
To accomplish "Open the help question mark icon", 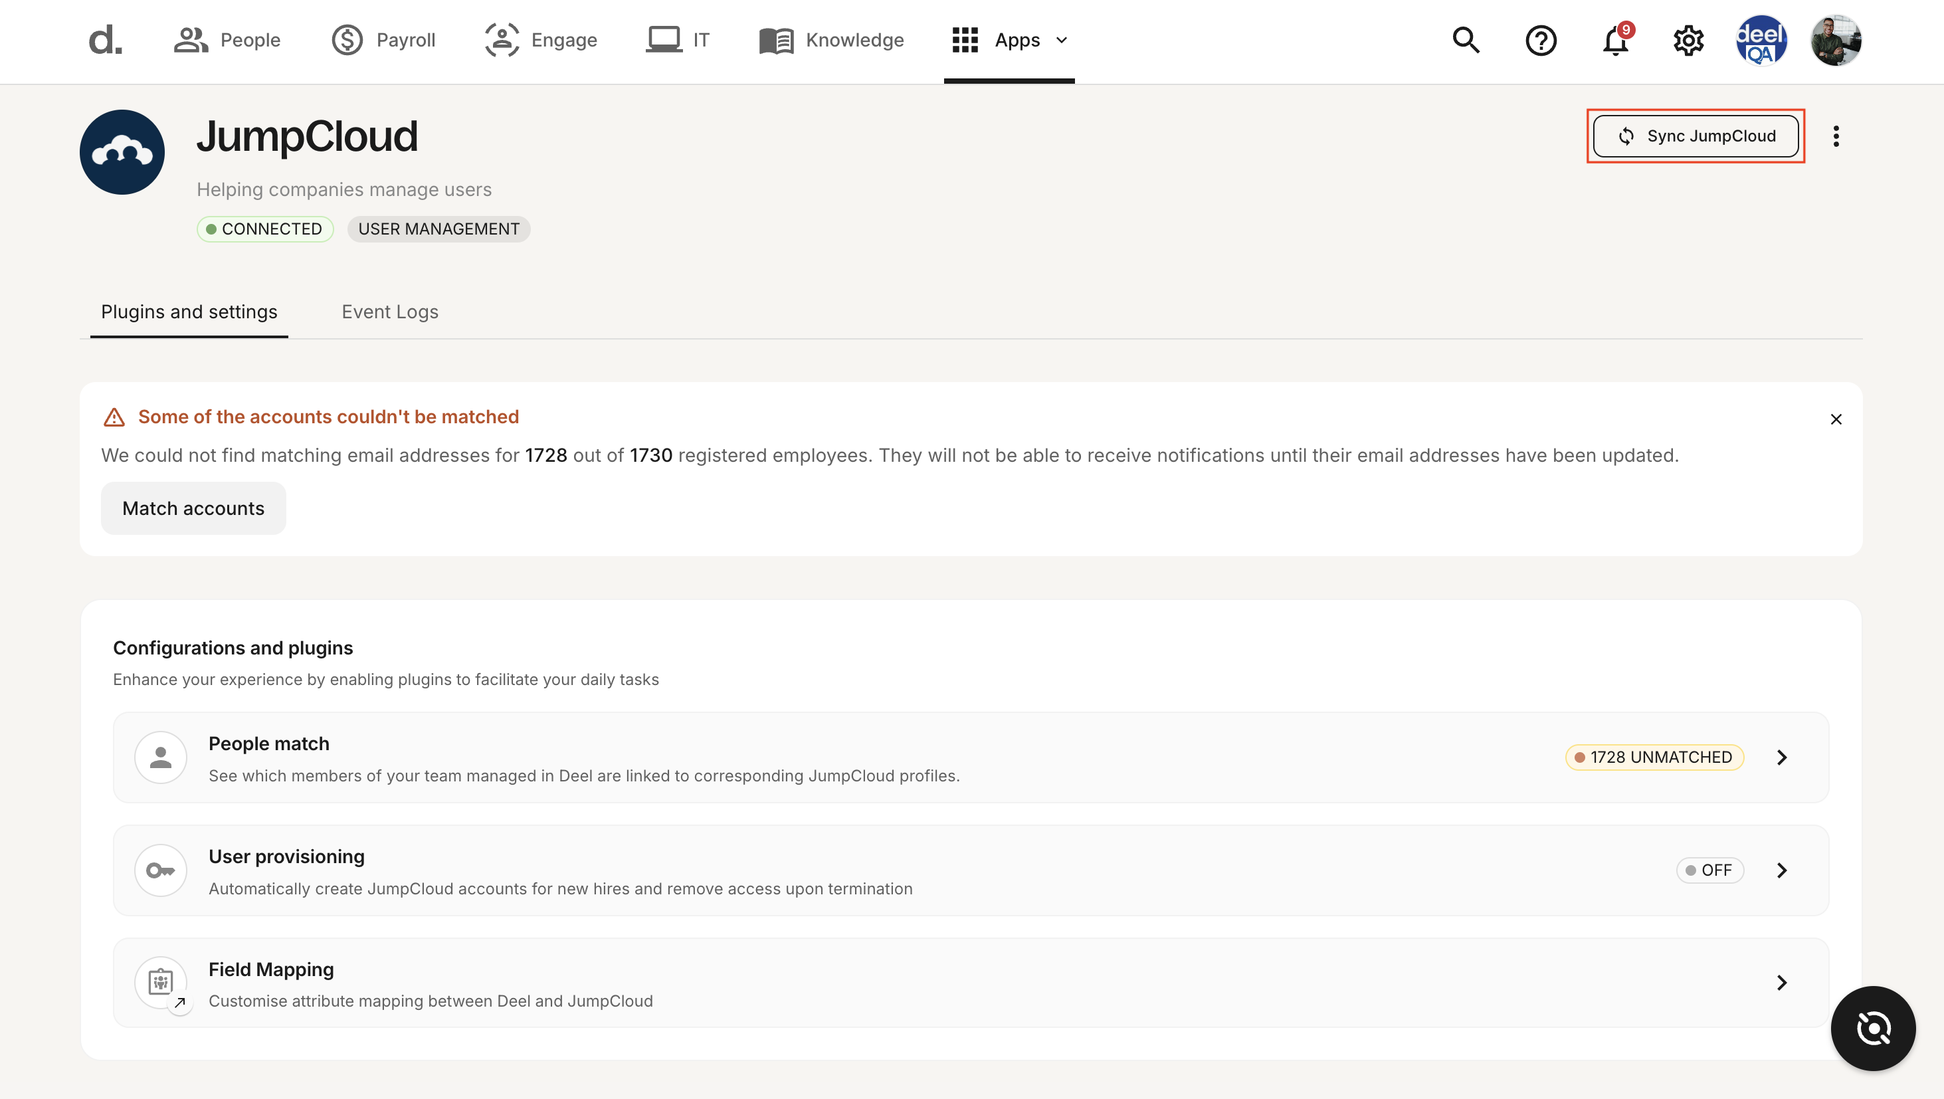I will point(1540,40).
